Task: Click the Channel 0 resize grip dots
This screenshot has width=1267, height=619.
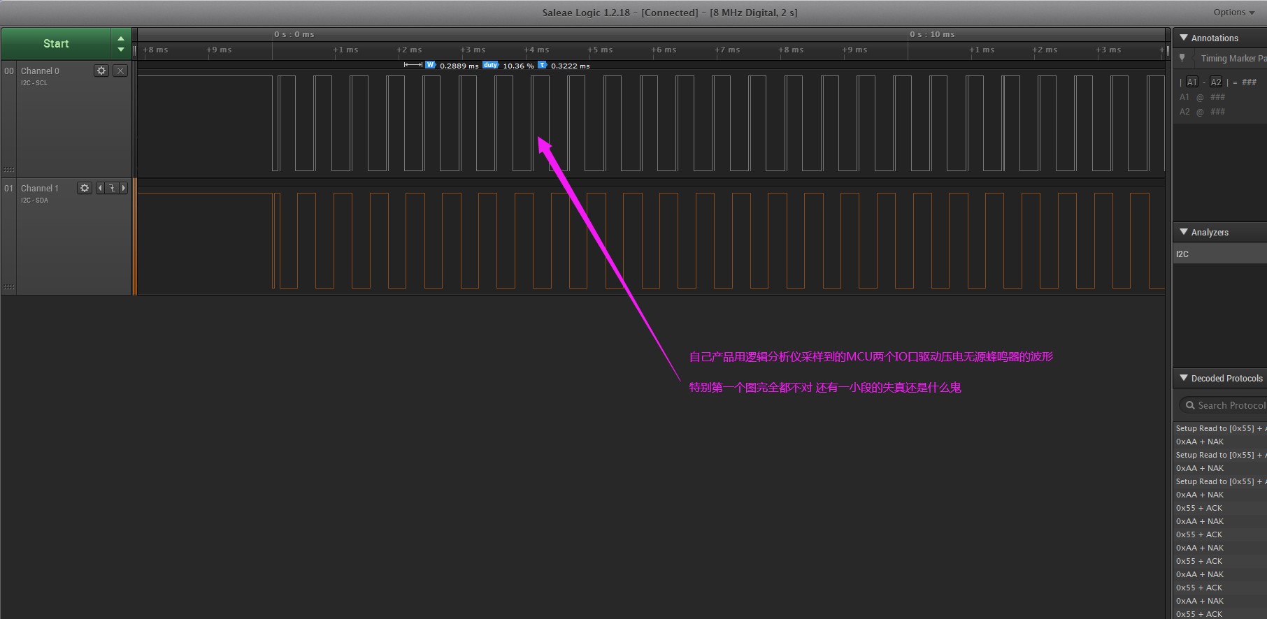Action: [9, 169]
